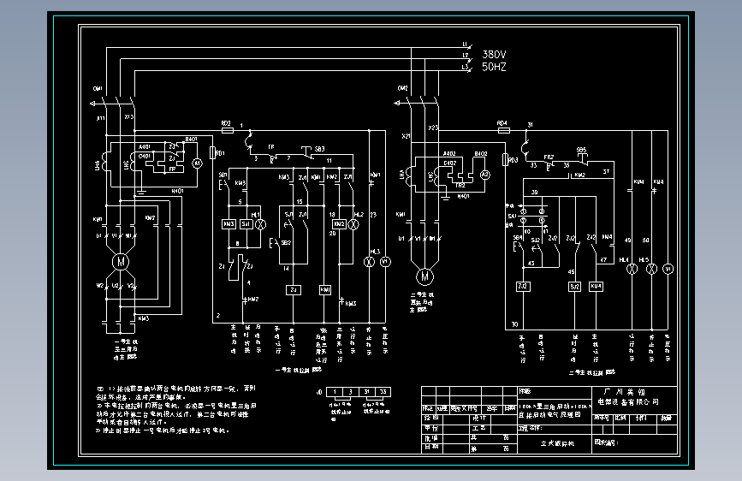
Task: Click the B402 wire label
Action: pos(481,154)
